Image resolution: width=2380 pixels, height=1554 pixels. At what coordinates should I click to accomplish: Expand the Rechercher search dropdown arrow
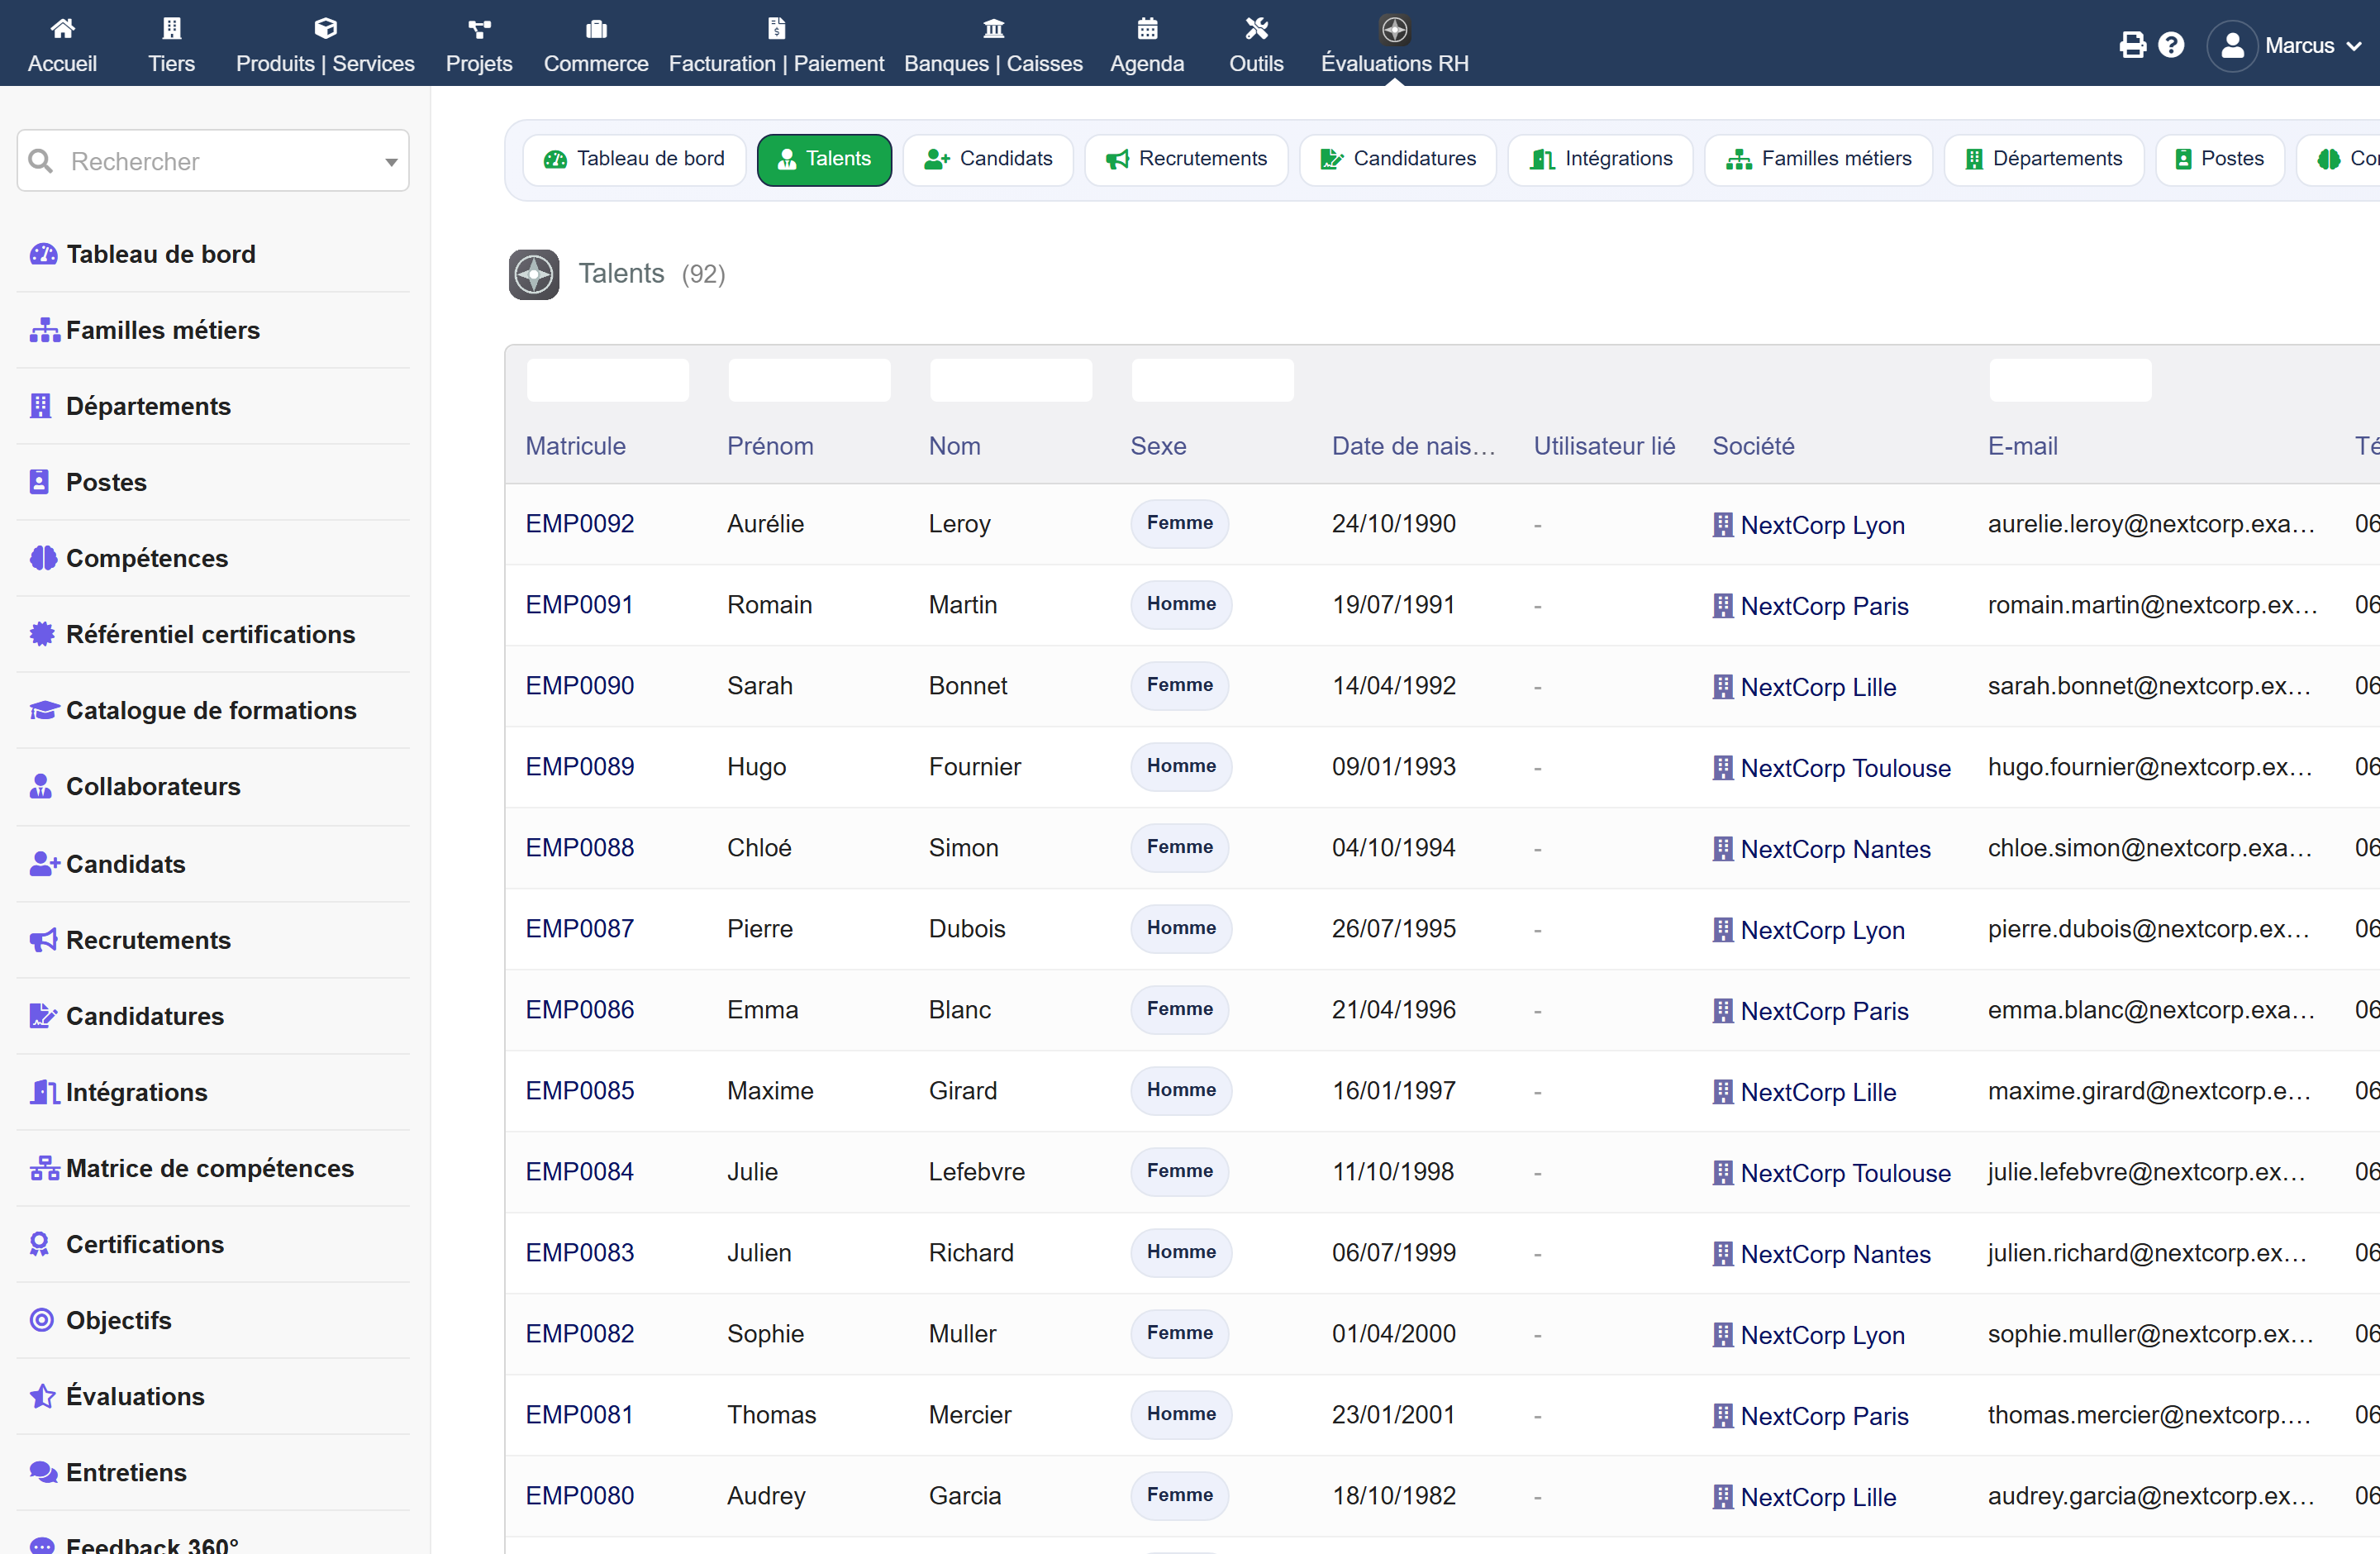(x=391, y=162)
